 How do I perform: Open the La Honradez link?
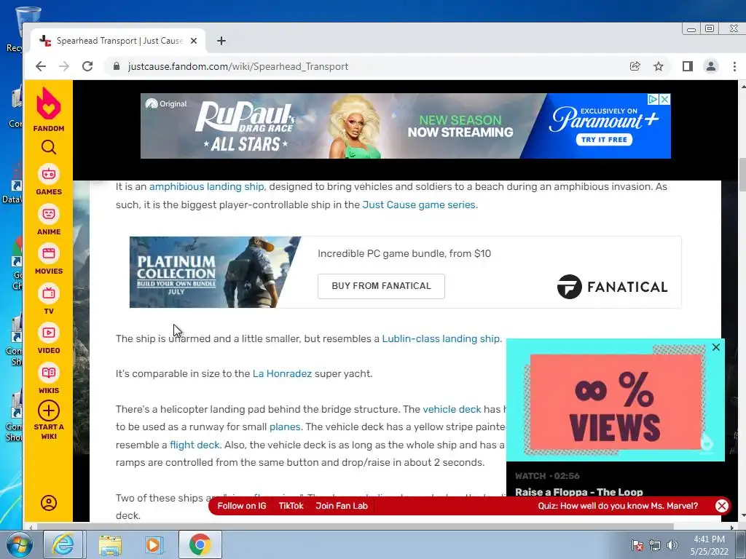[x=282, y=373]
